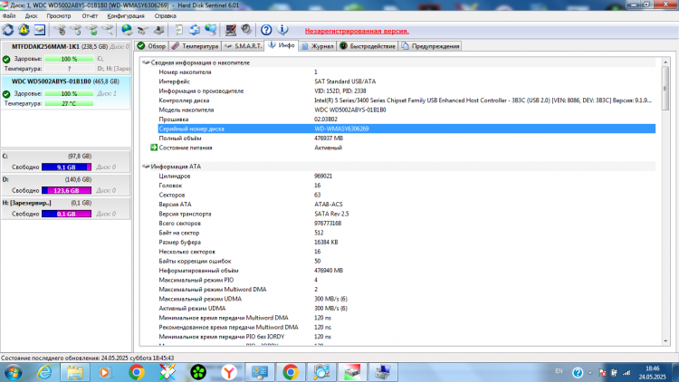Click the info panel scrollbar up arrow

click(x=665, y=62)
